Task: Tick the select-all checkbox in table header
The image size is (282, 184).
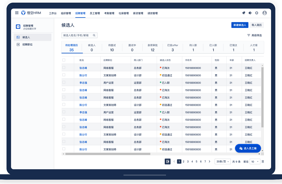Action: tap(64, 60)
